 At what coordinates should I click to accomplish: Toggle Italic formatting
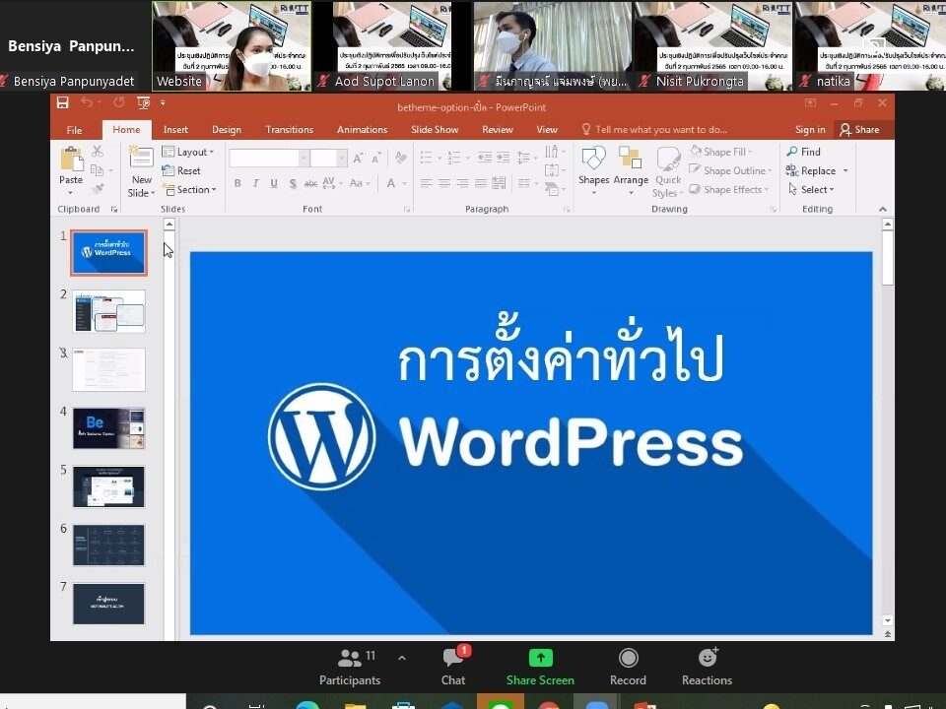[x=256, y=183]
